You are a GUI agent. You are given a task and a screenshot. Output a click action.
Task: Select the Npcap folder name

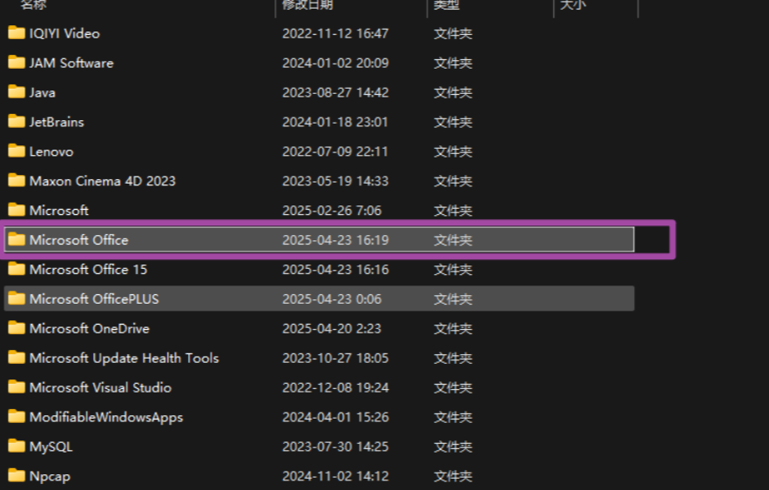(50, 476)
